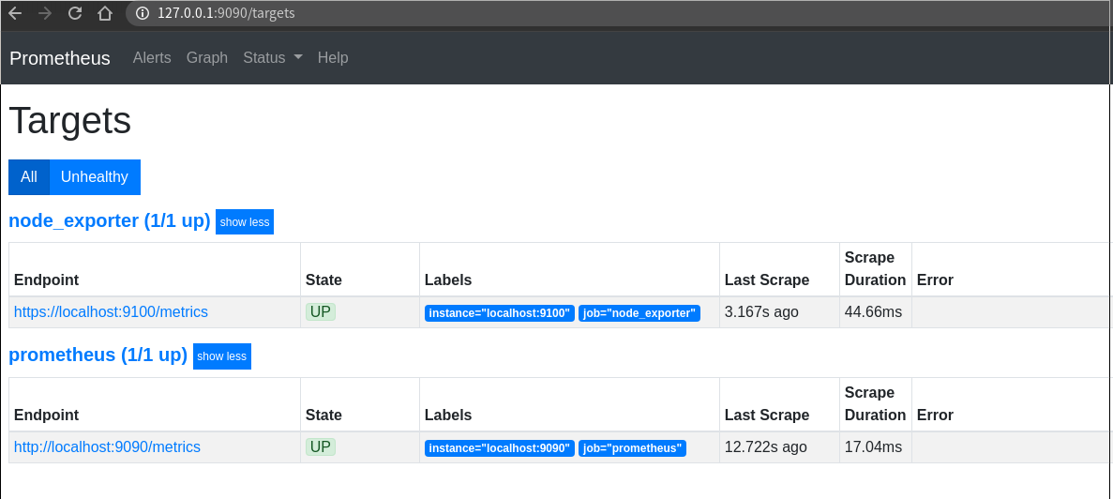Viewport: 1113px width, 499px height.
Task: Click the browser back arrow icon
Action: pos(15,13)
